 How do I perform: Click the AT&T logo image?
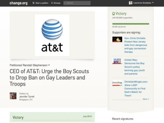pyautogui.click(x=52, y=35)
